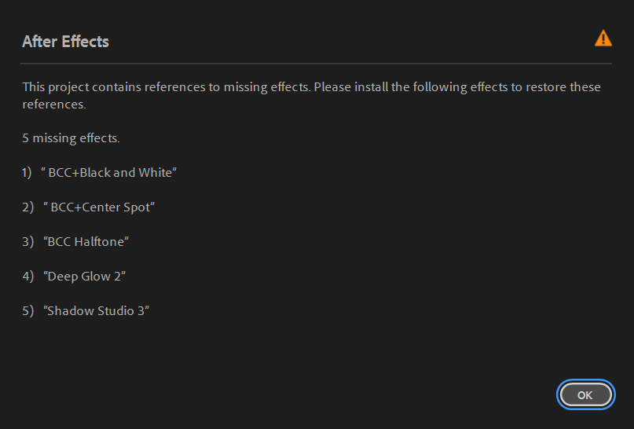Click the After Effects dialog title

[65, 42]
